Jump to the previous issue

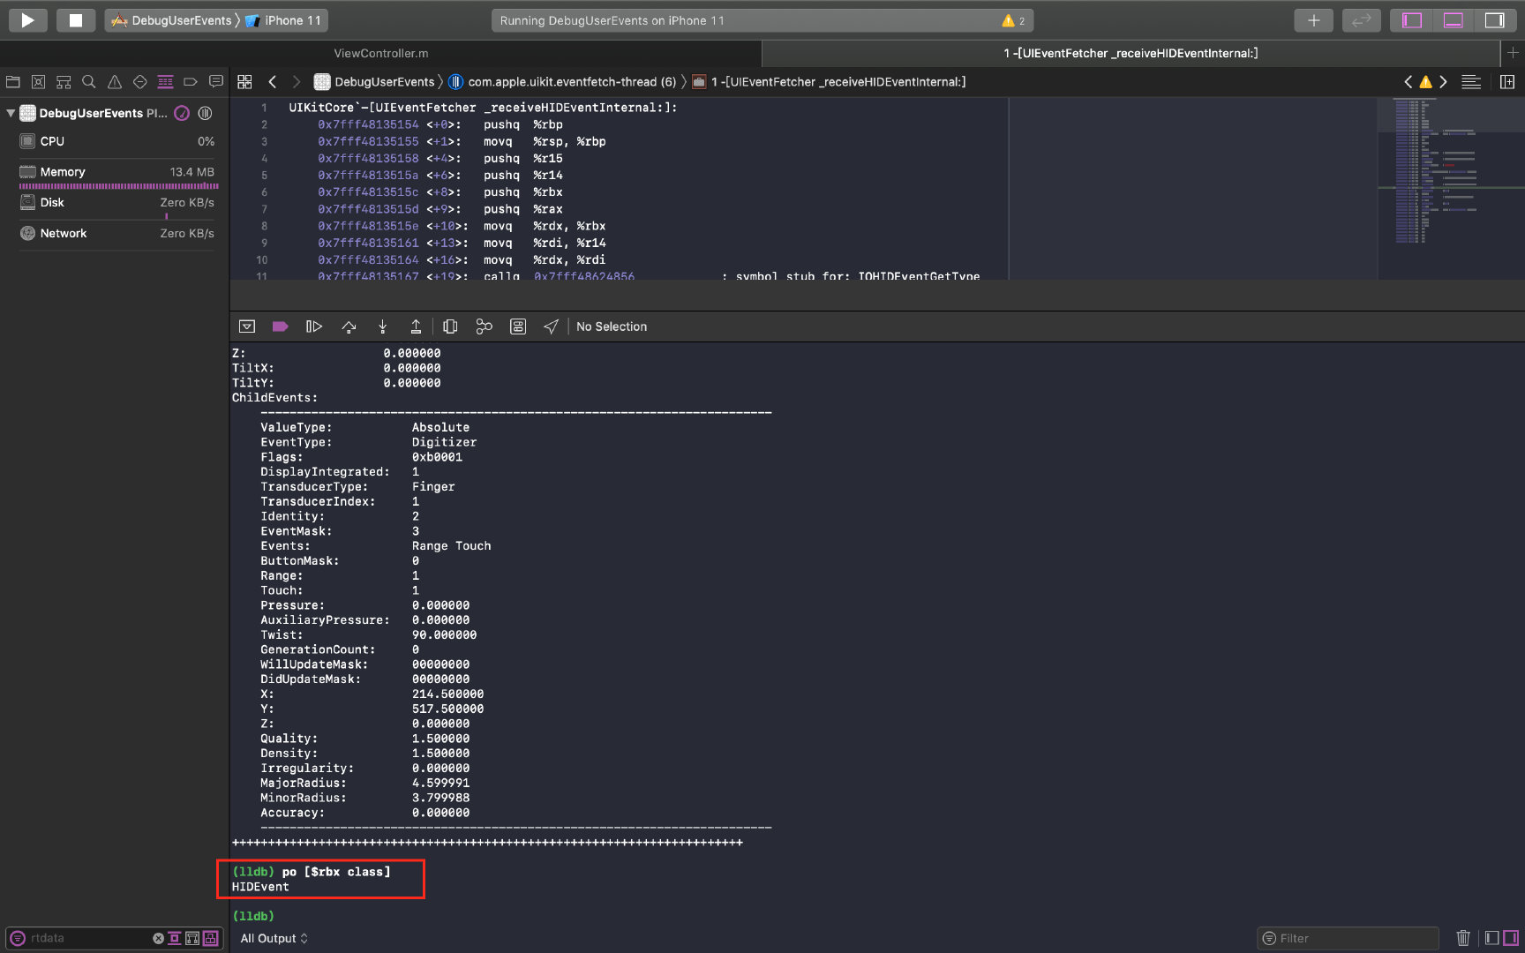click(1408, 82)
